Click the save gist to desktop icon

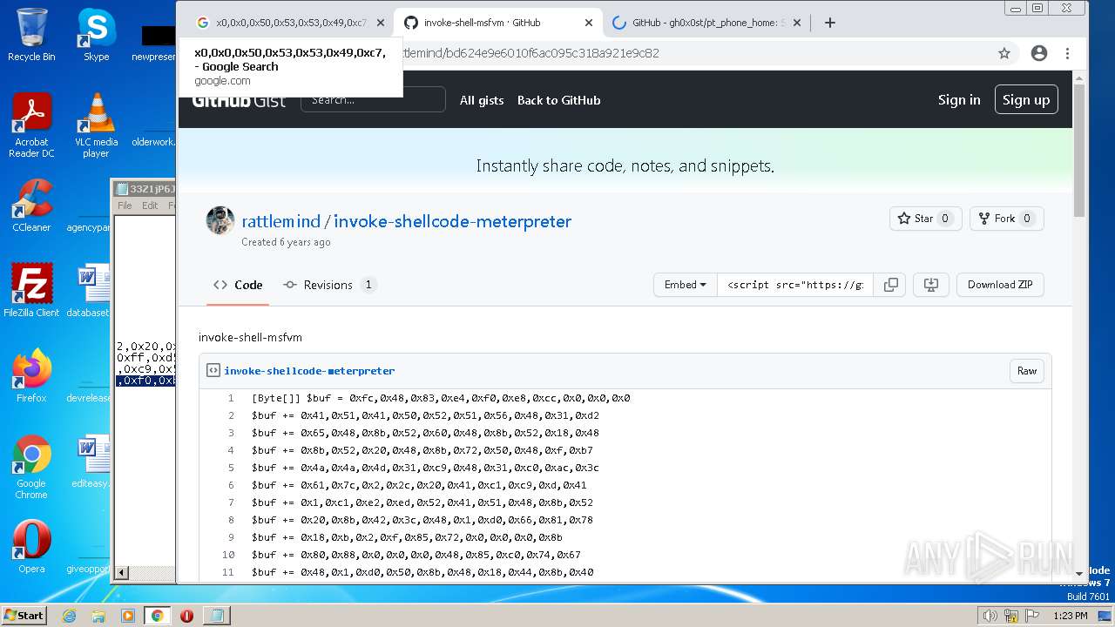pyautogui.click(x=930, y=285)
